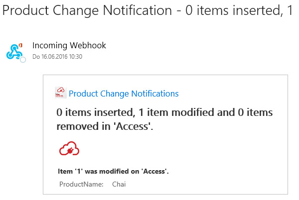
Task: Click "removed in 'Access'" heading line
Action: click(x=105, y=126)
